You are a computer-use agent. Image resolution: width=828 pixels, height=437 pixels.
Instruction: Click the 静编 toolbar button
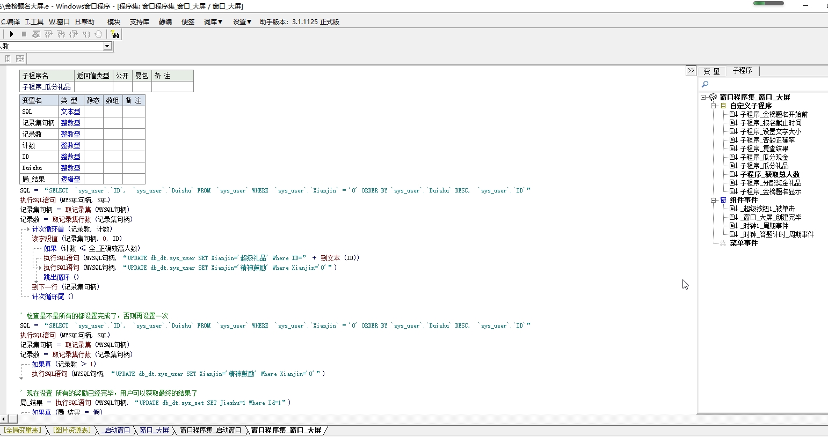point(165,22)
